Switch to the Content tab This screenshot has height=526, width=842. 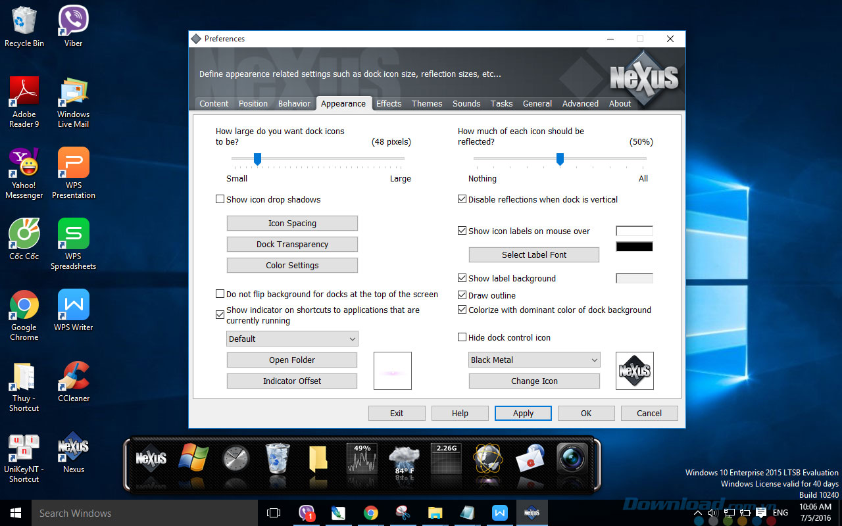214,103
